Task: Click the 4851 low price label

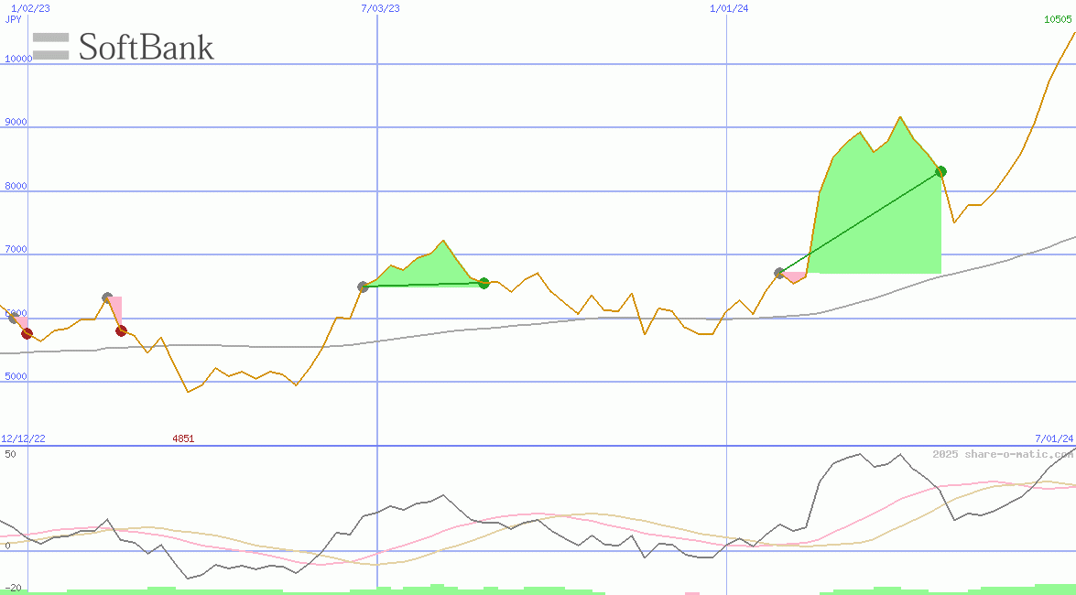Action: click(182, 438)
